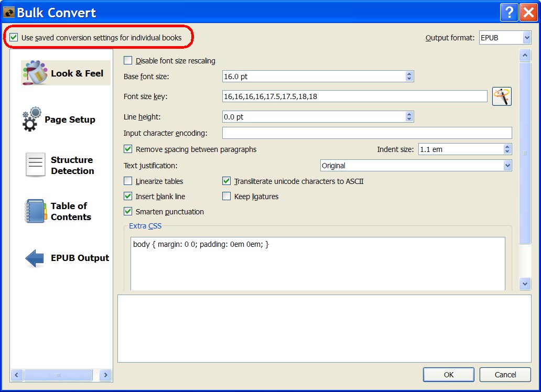Check the Linearize tables option
This screenshot has width=541, height=392.
[x=128, y=181]
